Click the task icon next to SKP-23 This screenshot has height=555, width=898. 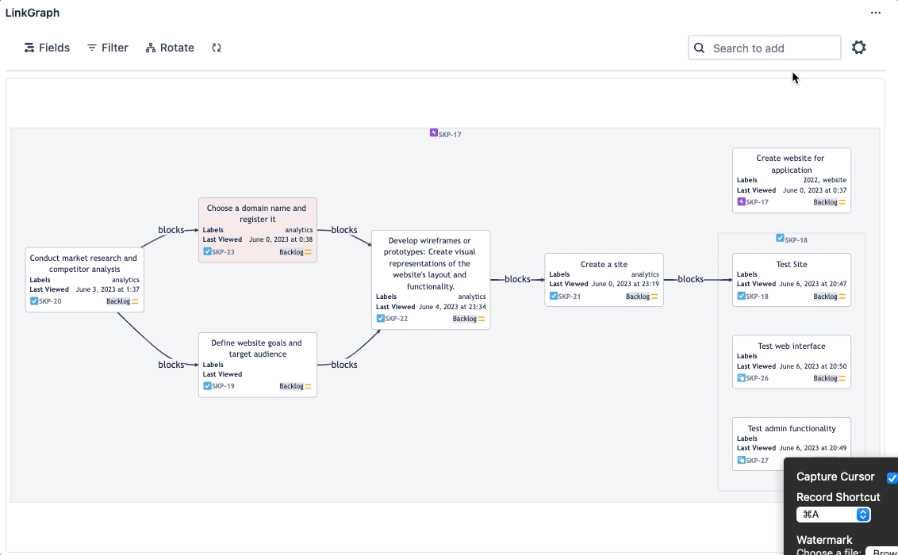coord(207,251)
